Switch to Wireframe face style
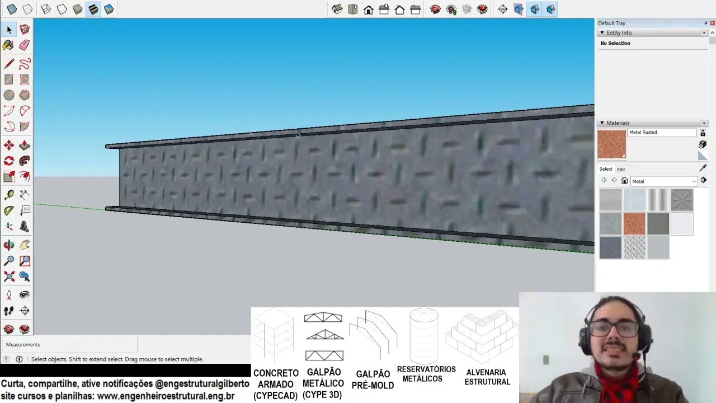 (46, 9)
